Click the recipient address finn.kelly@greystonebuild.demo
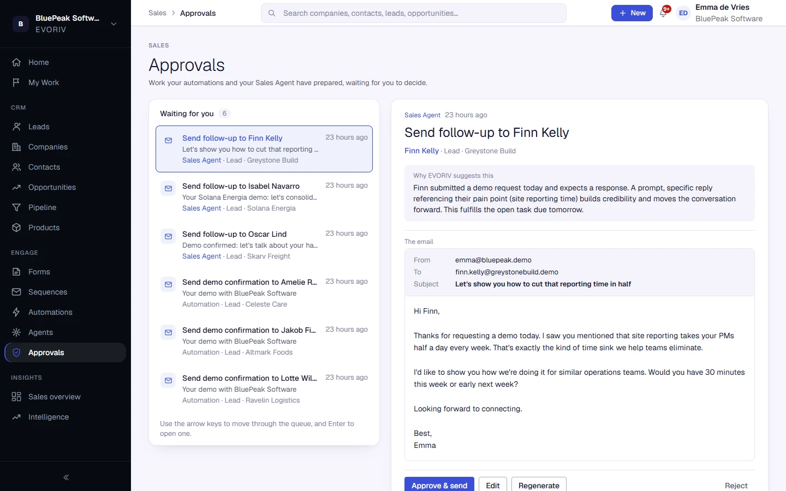 507,272
